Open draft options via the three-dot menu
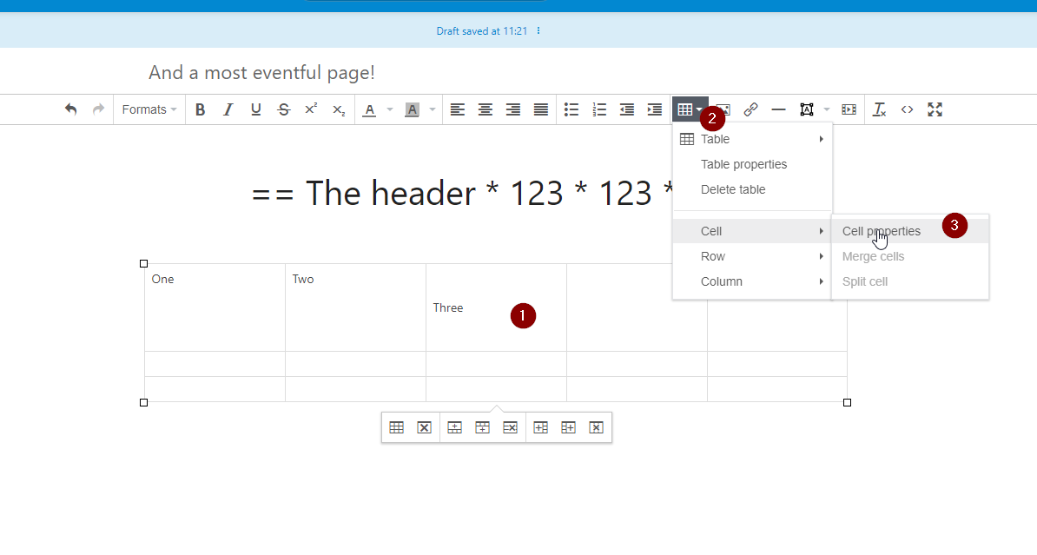The image size is (1037, 555). tap(537, 30)
